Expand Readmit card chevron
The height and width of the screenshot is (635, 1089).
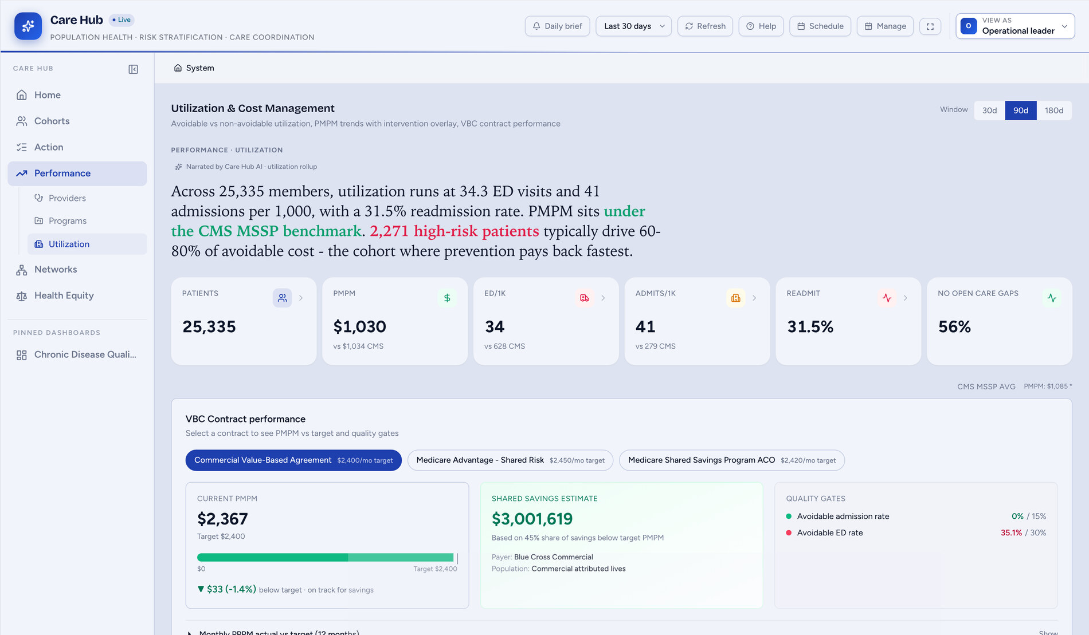tap(906, 298)
